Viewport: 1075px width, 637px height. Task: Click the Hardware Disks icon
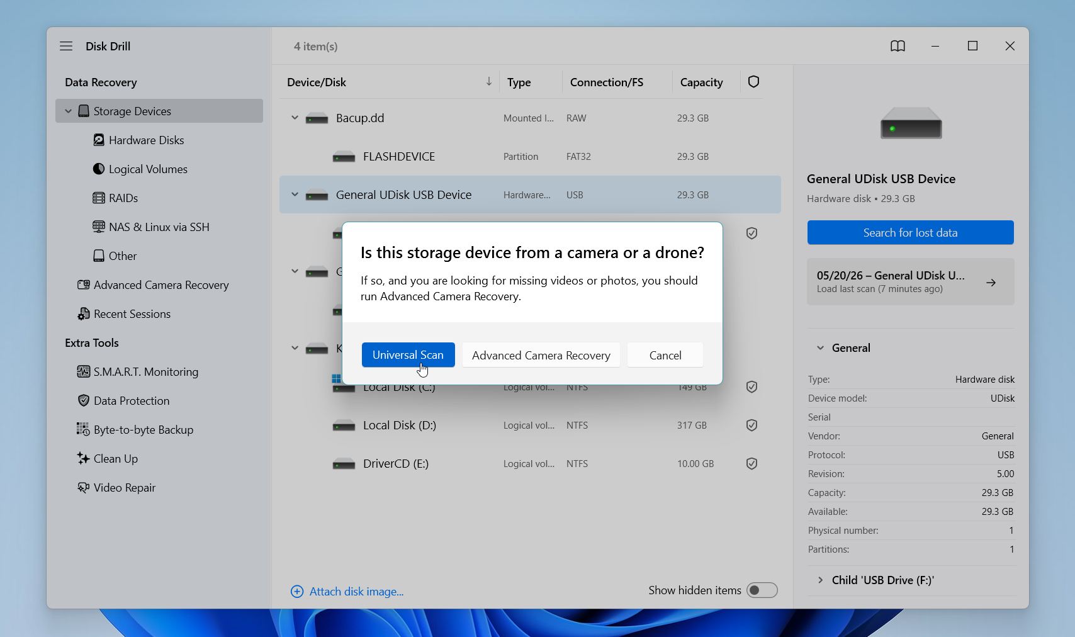click(x=99, y=140)
